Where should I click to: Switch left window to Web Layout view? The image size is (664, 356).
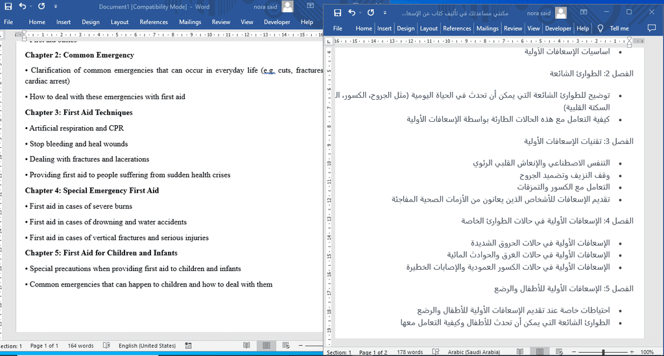tap(286, 346)
